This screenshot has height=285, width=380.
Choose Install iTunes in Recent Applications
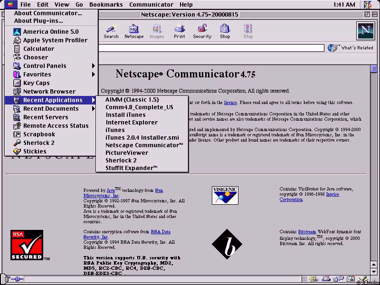click(142, 115)
